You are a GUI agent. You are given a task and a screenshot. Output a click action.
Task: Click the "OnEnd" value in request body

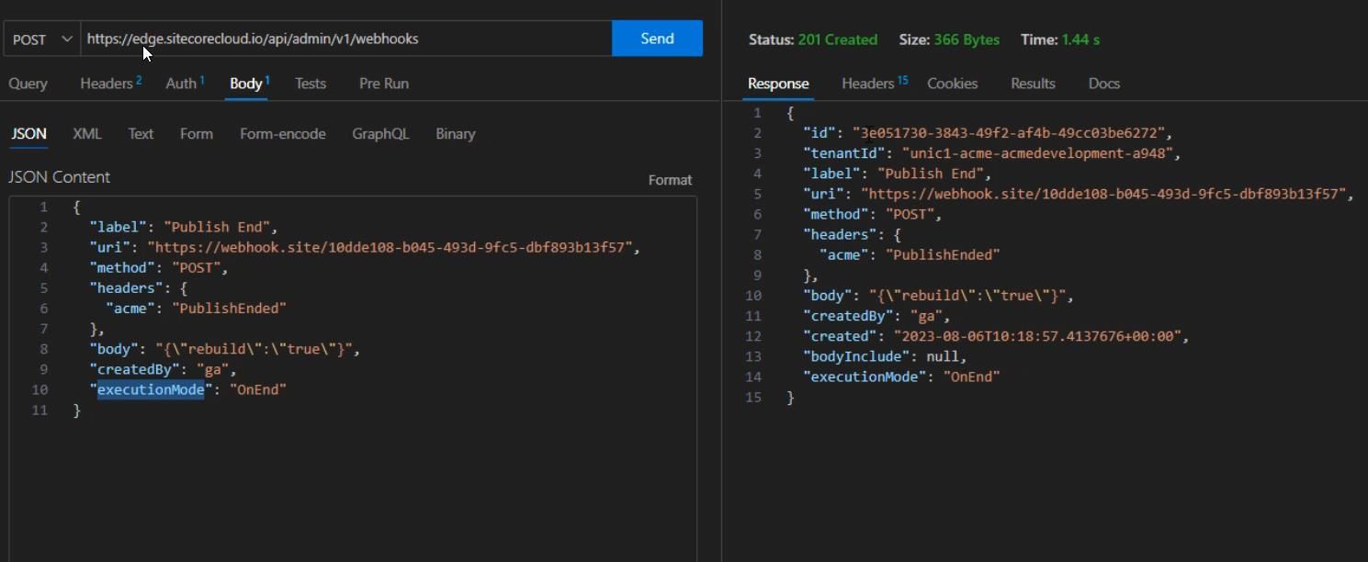[x=258, y=389]
